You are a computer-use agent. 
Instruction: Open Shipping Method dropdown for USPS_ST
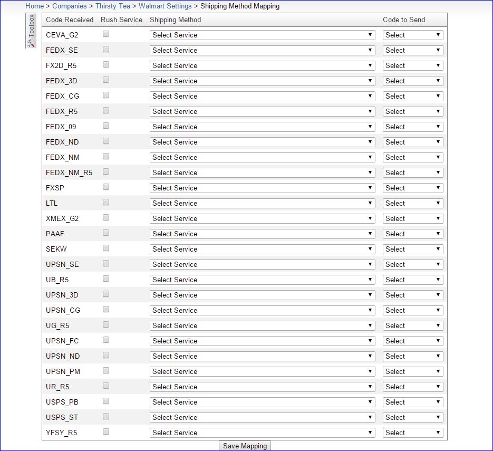263,417
